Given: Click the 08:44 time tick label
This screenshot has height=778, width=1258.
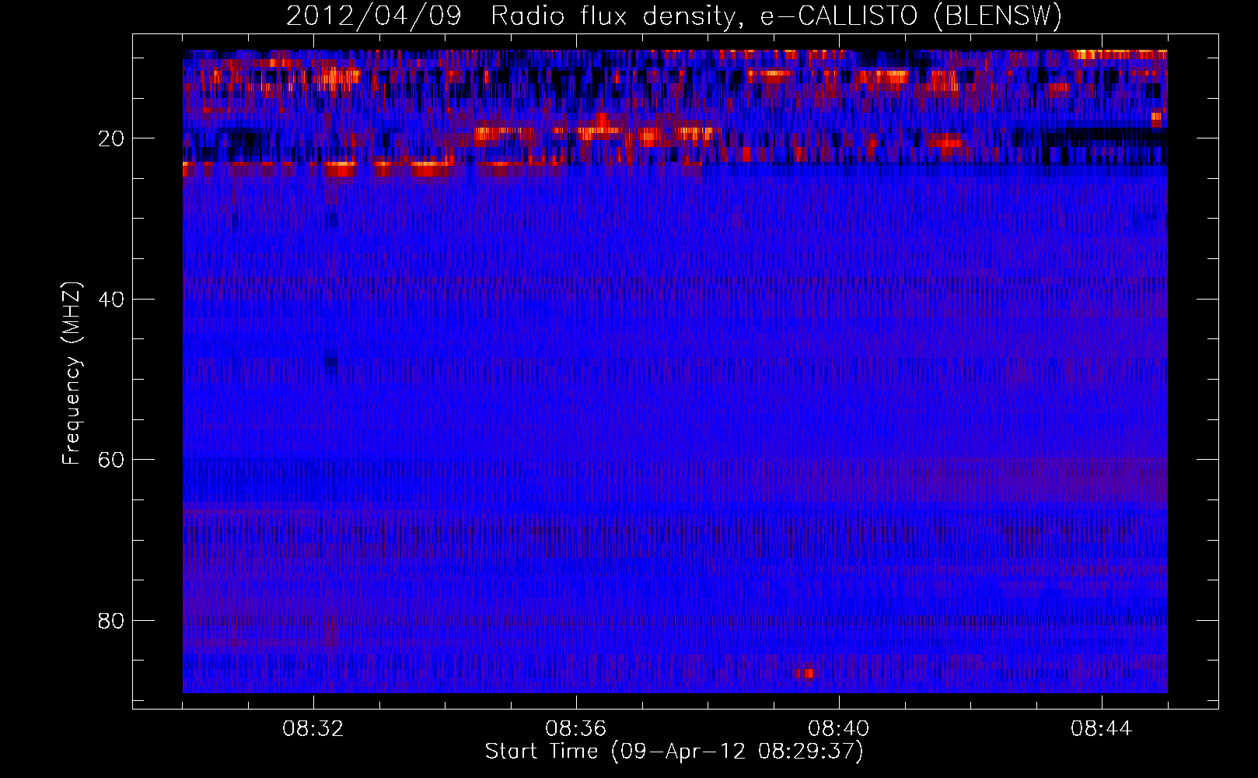Looking at the screenshot, I should [x=1102, y=729].
